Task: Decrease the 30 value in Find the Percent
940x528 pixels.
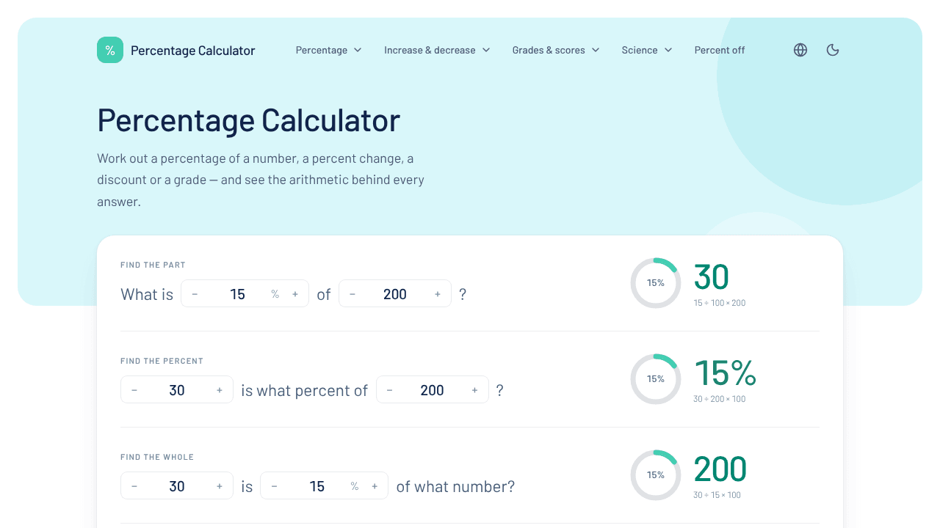Action: point(134,390)
